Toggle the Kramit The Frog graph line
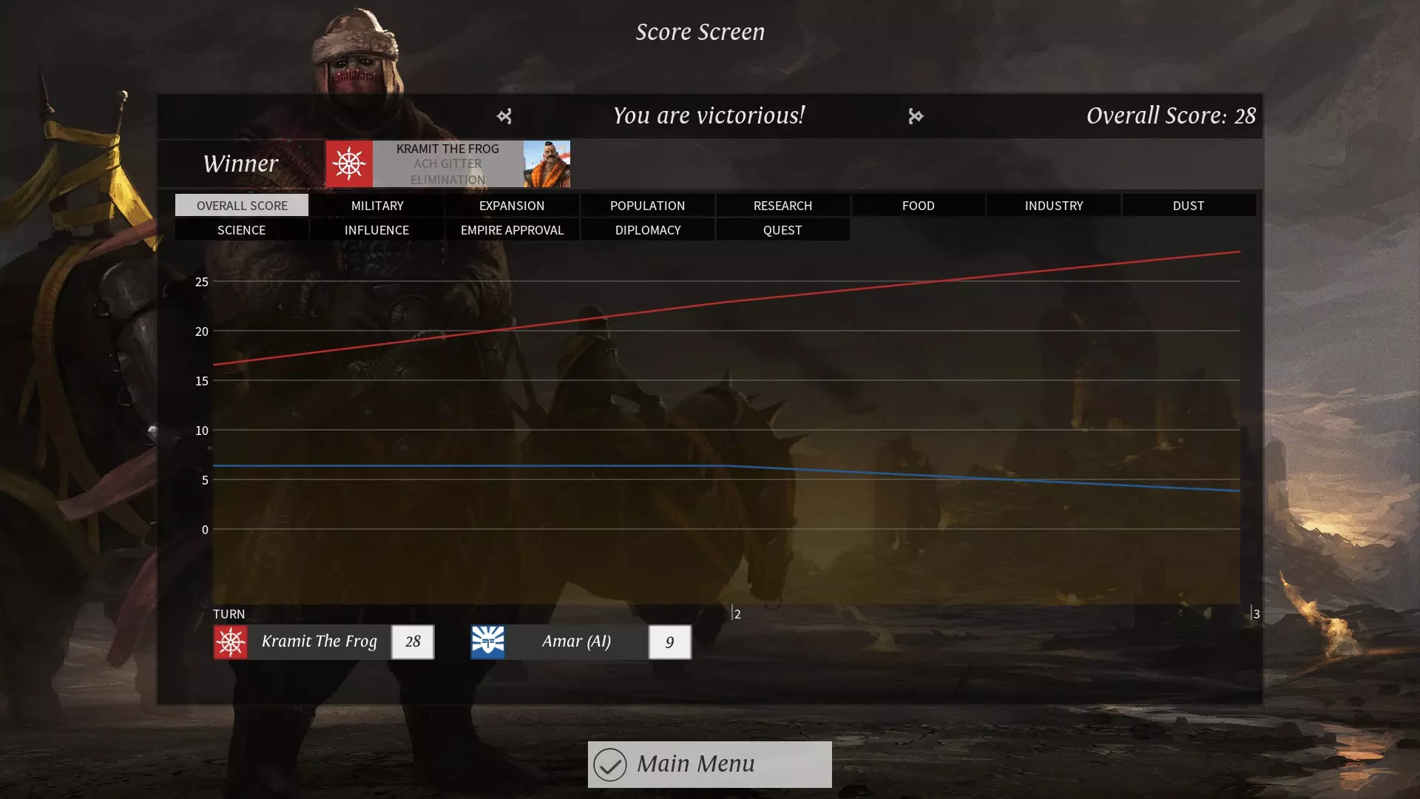This screenshot has height=799, width=1420. pos(319,642)
